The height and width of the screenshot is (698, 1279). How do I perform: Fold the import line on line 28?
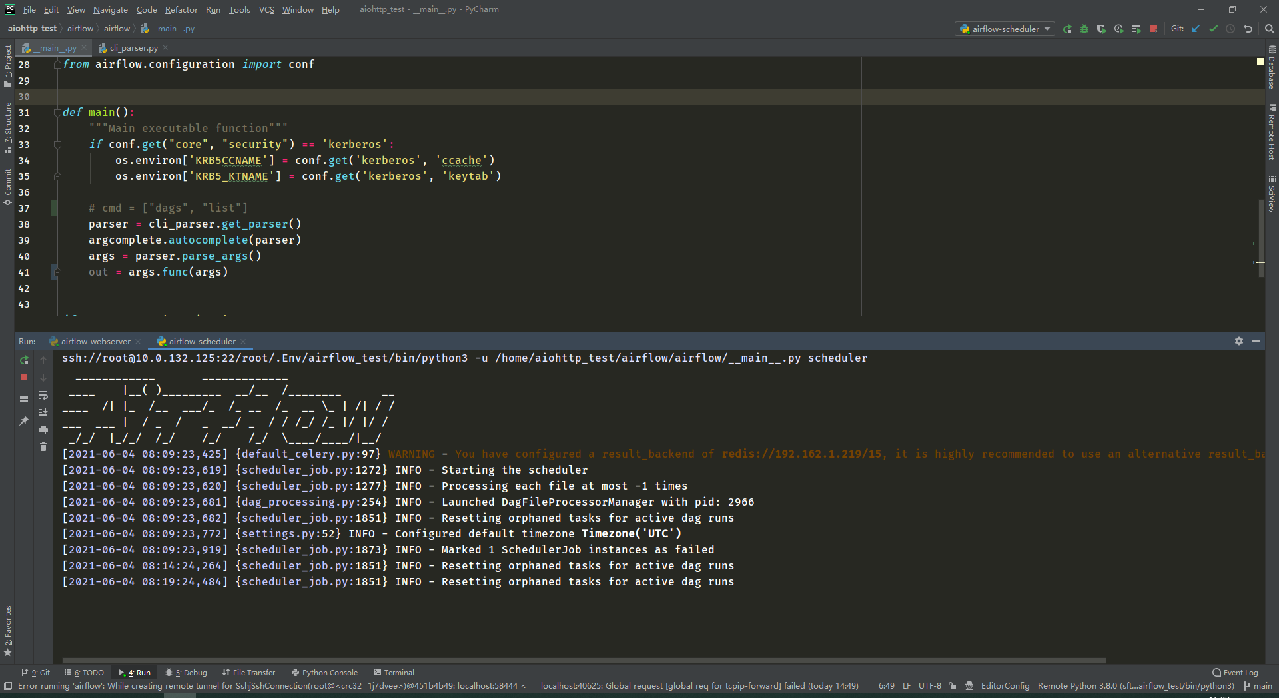[x=57, y=65]
